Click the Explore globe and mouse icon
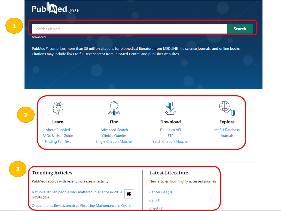 (x=227, y=108)
